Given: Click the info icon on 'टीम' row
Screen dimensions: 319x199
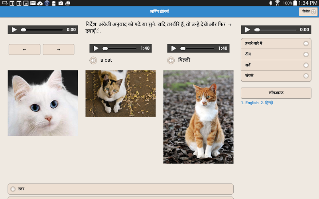Looking at the screenshot, I should coord(306,54).
